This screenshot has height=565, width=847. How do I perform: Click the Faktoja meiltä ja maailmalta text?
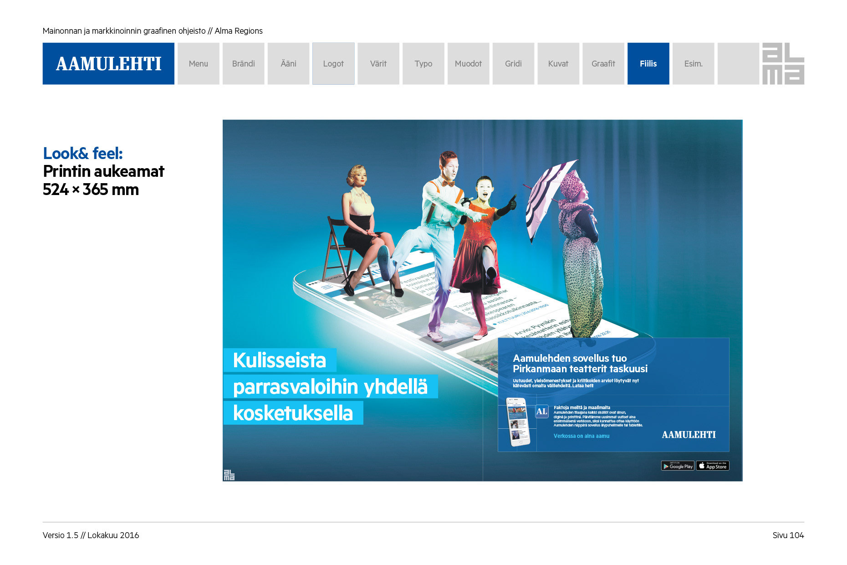(582, 407)
